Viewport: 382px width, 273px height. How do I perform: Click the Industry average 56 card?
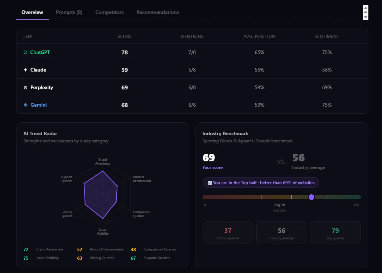coord(282,233)
